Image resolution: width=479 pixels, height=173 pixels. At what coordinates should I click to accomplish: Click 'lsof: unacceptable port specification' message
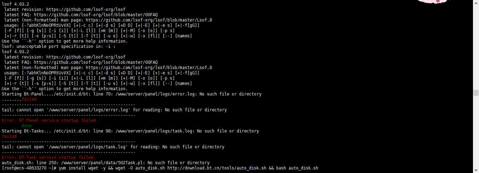tap(59, 47)
